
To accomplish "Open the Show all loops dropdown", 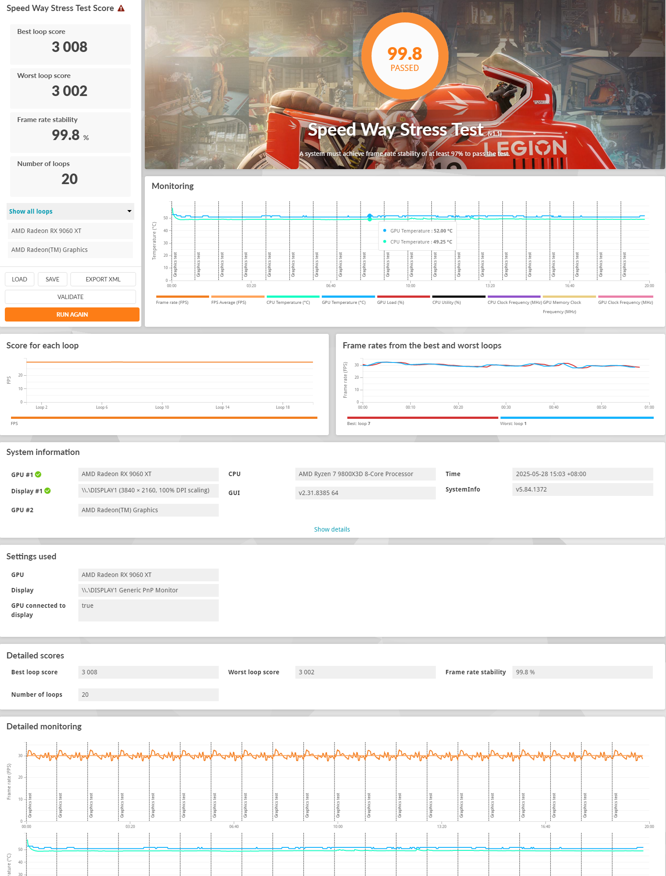I will (x=70, y=211).
